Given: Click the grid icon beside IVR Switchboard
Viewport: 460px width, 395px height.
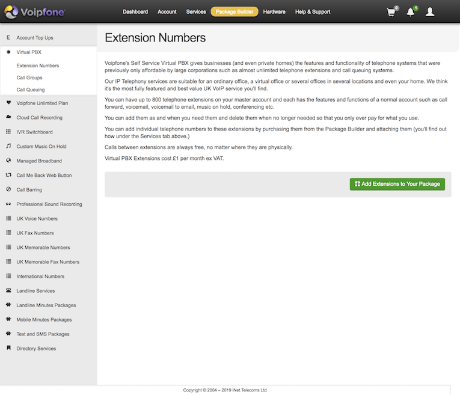Looking at the screenshot, I should (x=8, y=132).
